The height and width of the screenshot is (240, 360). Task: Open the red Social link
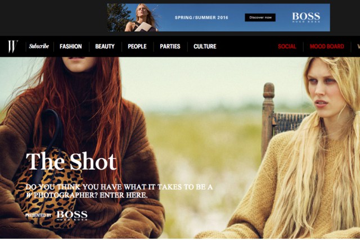(x=287, y=47)
